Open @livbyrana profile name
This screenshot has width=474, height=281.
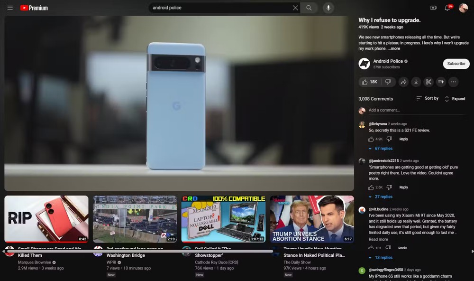(378, 124)
